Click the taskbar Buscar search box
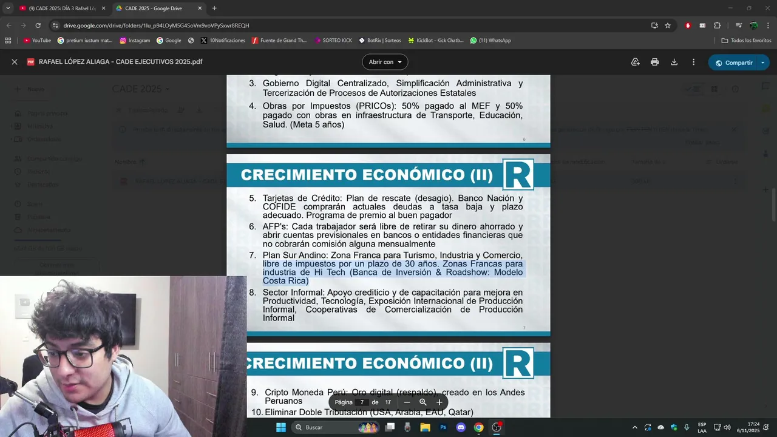Viewport: 777px width, 437px height. (336, 427)
